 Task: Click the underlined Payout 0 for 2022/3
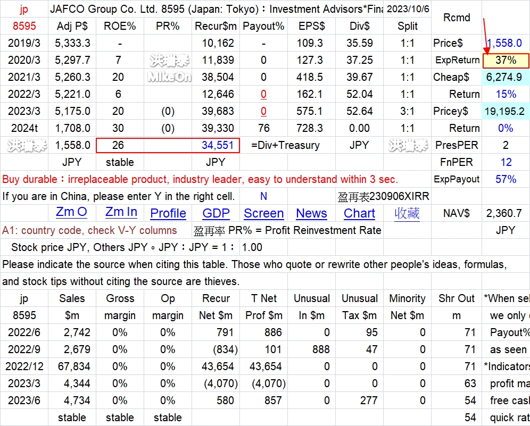tap(263, 94)
